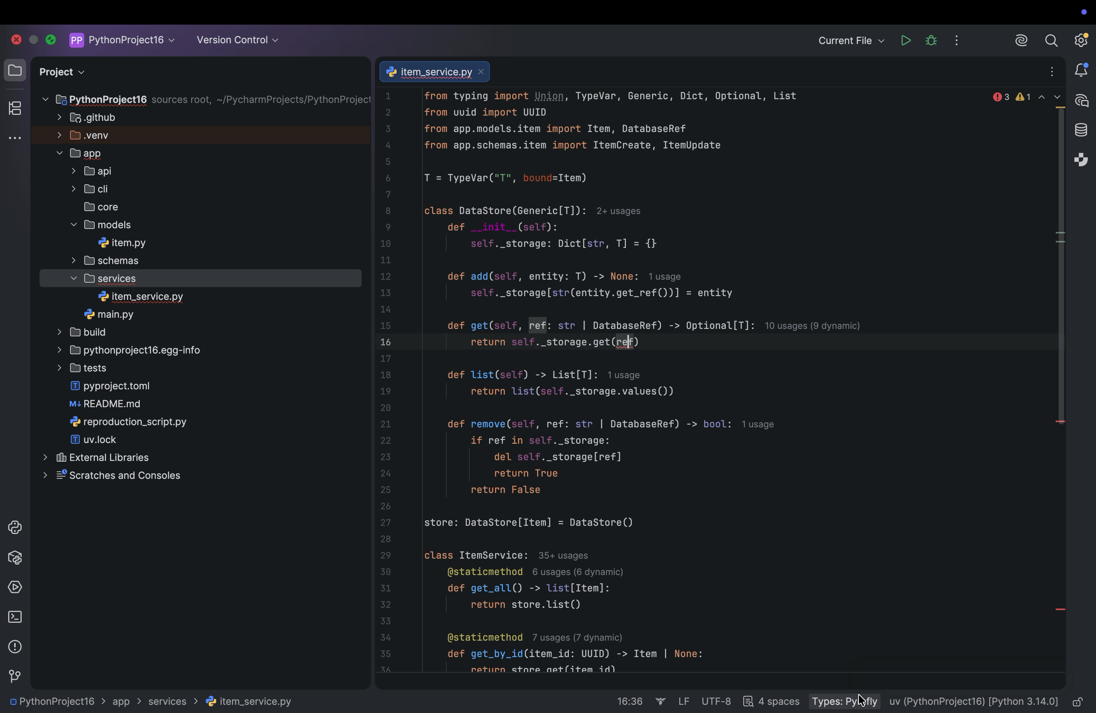Click the line:column 16:36 indicator
The width and height of the screenshot is (1096, 713).
630,701
